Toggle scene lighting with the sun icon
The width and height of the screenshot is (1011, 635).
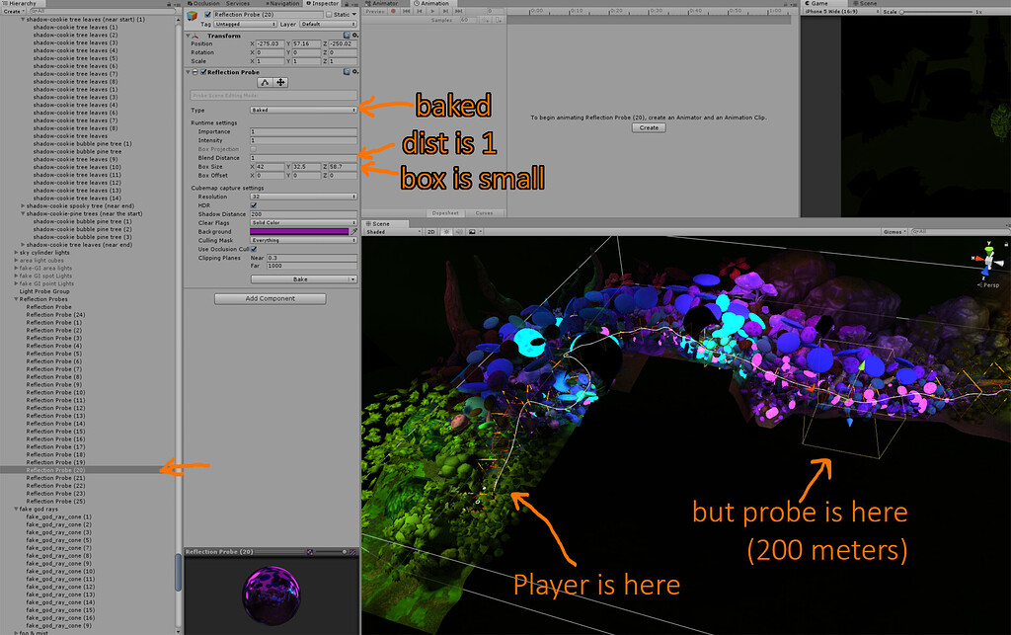[446, 232]
